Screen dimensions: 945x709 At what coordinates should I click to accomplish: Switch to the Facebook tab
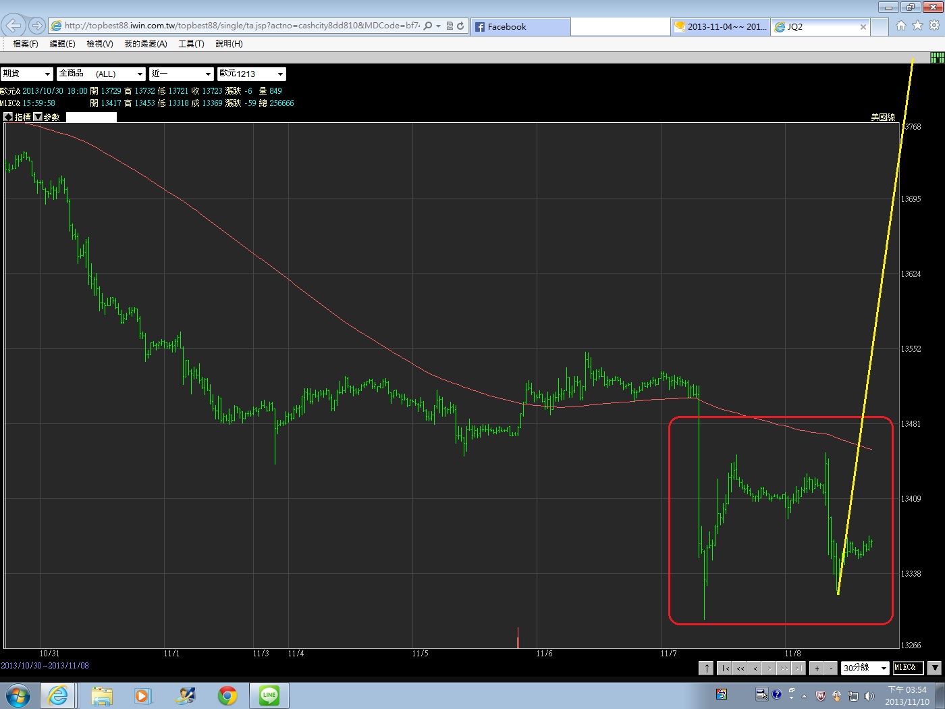(x=520, y=27)
